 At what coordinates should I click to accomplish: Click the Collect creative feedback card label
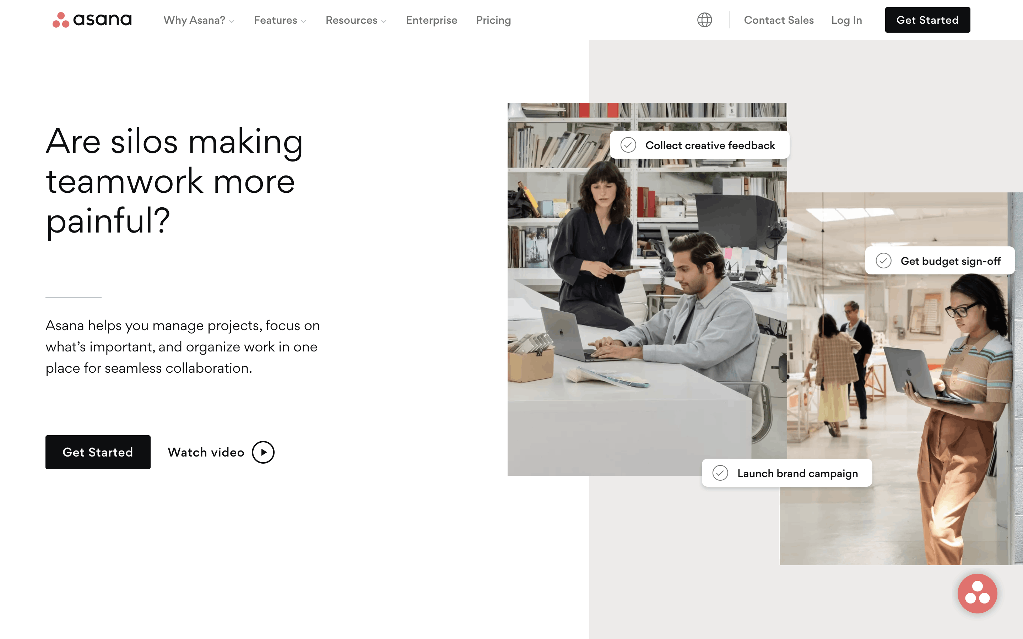pos(710,146)
